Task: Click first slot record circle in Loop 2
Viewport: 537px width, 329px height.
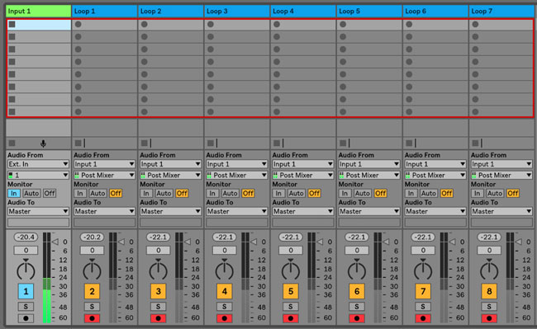Action: coord(145,24)
